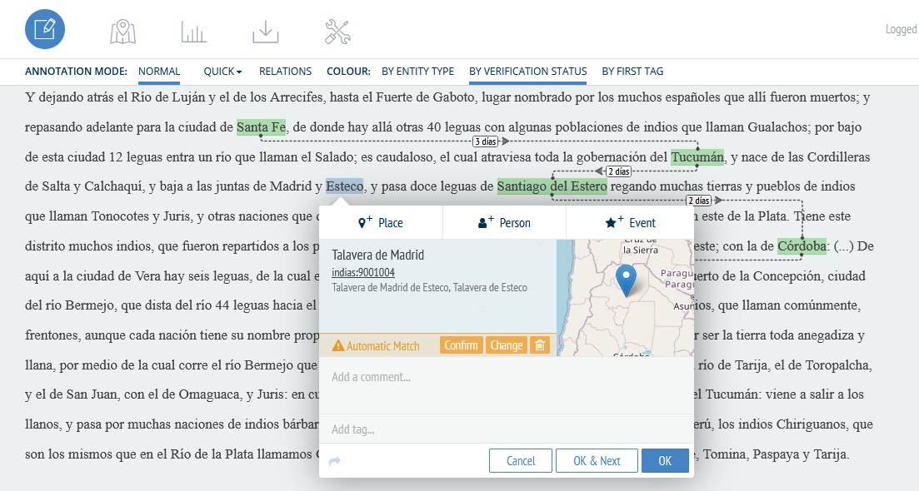Viewport: 919px width, 491px height.
Task: Switch colouring to BY FIRST TAG
Action: click(x=632, y=71)
